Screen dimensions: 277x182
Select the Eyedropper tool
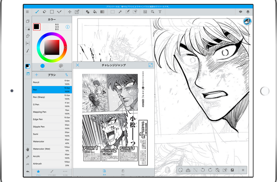(x=28, y=157)
